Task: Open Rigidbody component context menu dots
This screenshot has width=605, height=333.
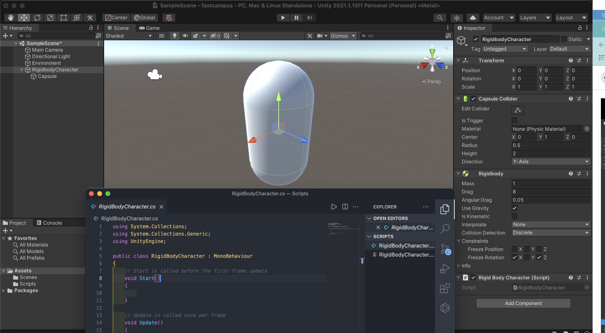Action: [587, 173]
